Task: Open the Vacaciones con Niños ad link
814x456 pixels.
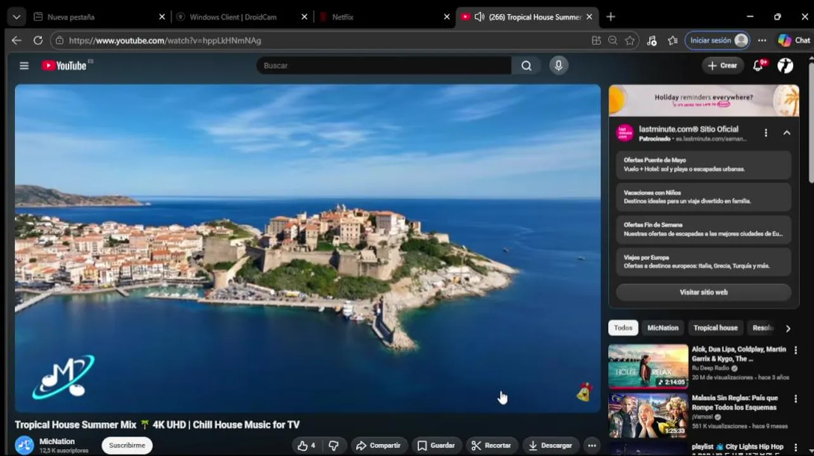Action: (x=704, y=197)
